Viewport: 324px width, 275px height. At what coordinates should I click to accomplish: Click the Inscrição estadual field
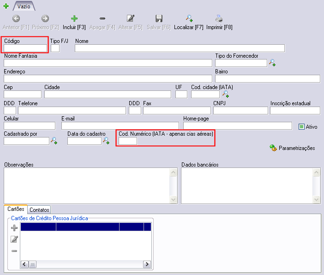click(295, 111)
